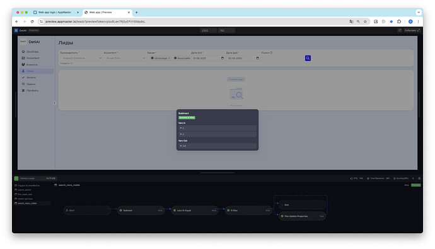This screenshot has width=435, height=249.
Task: Click the Subtract node in the flow
Action: [141, 211]
